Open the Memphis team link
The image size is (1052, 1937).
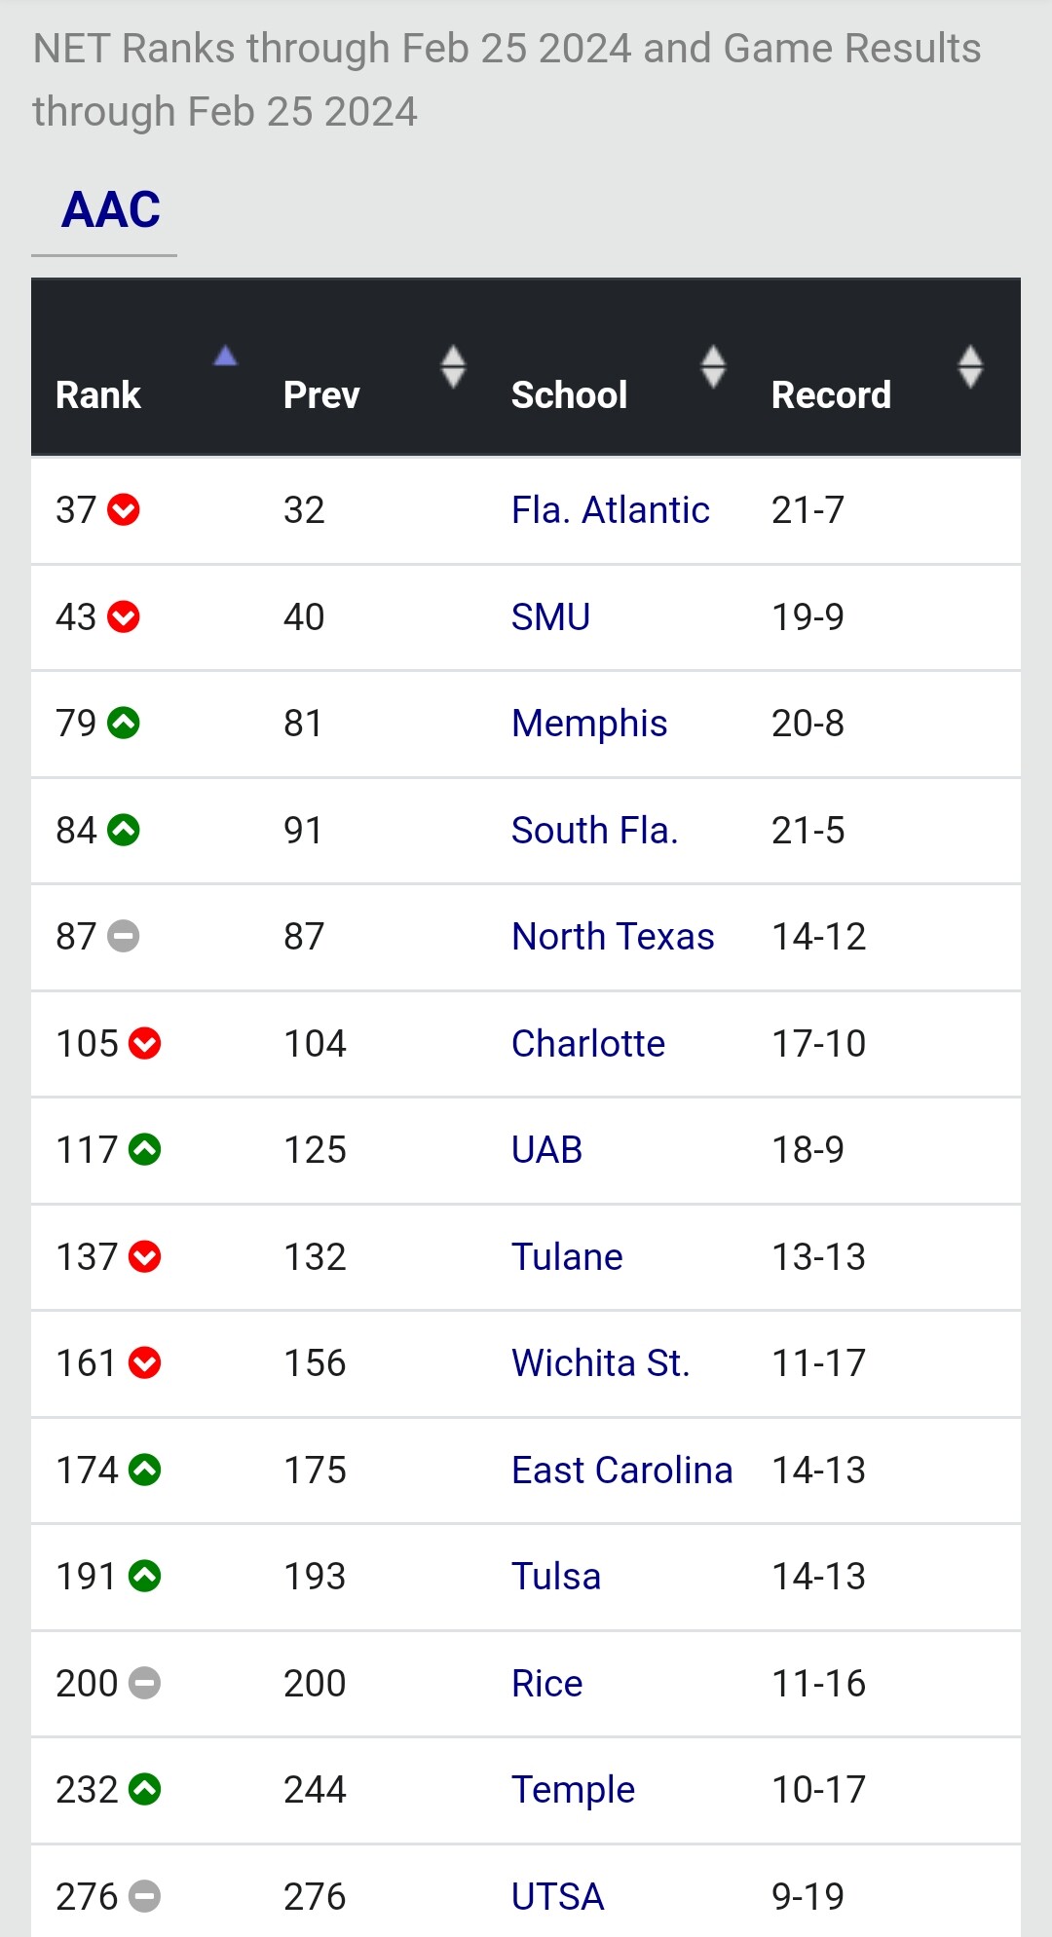tap(589, 723)
